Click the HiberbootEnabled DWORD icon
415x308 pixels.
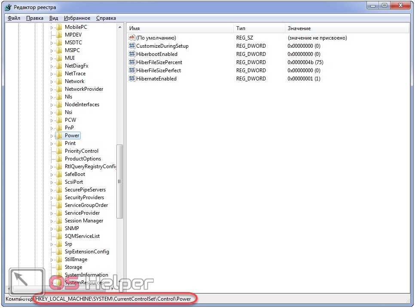pyautogui.click(x=132, y=54)
